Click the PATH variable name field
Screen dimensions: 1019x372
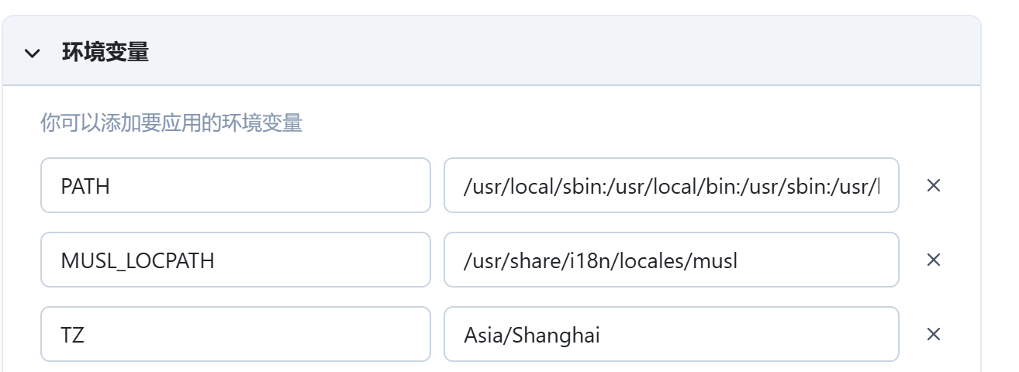pyautogui.click(x=235, y=185)
